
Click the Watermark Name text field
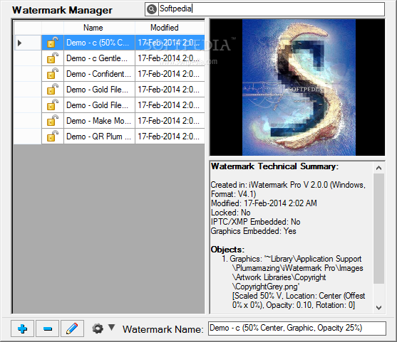click(297, 328)
